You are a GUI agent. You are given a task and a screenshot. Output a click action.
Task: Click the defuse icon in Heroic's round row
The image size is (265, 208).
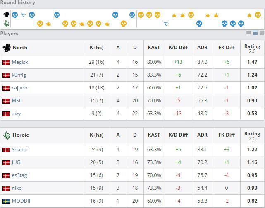tap(166, 24)
